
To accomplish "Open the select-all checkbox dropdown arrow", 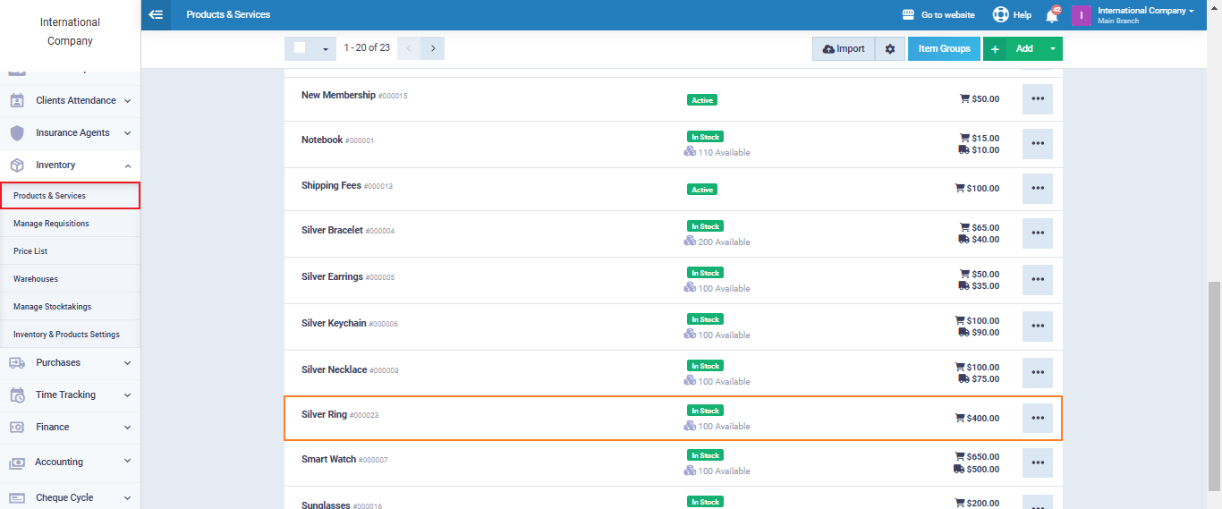I will (325, 49).
